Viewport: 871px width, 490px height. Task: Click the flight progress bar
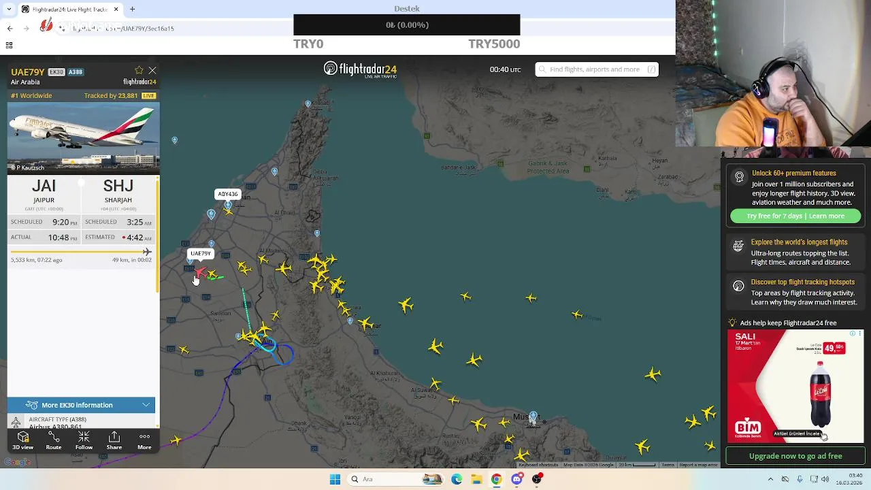click(81, 252)
